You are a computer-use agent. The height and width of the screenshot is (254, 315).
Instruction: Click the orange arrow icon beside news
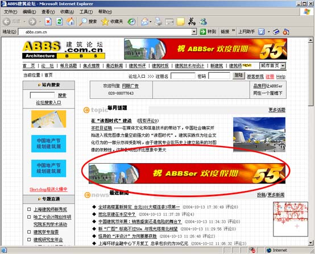(88, 195)
